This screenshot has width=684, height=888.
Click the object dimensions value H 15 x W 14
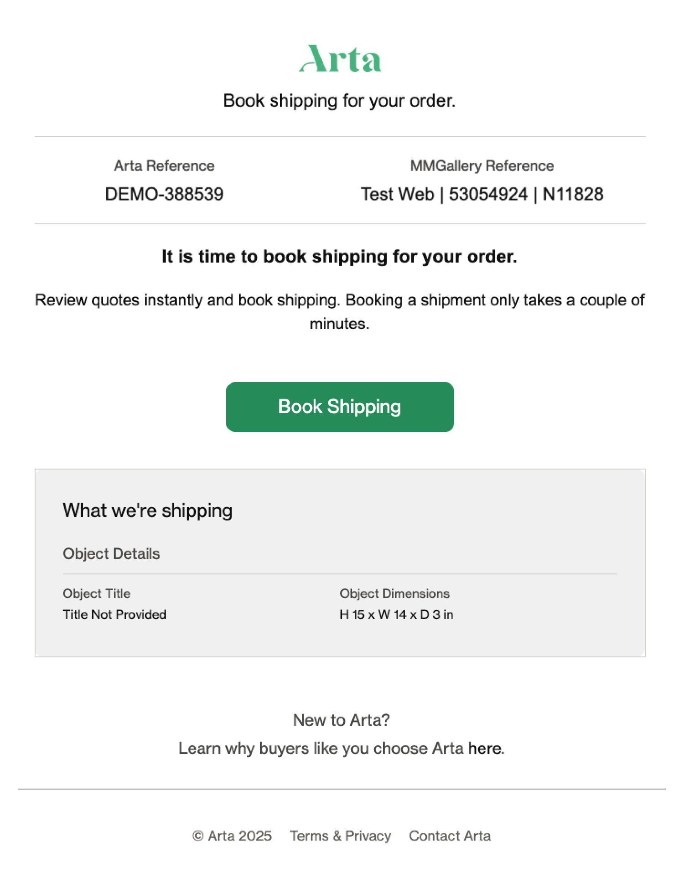(x=396, y=614)
